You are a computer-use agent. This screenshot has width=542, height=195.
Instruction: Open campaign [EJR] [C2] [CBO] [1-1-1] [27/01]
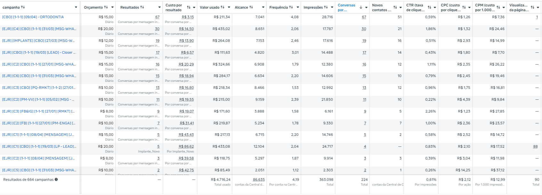click(x=39, y=64)
